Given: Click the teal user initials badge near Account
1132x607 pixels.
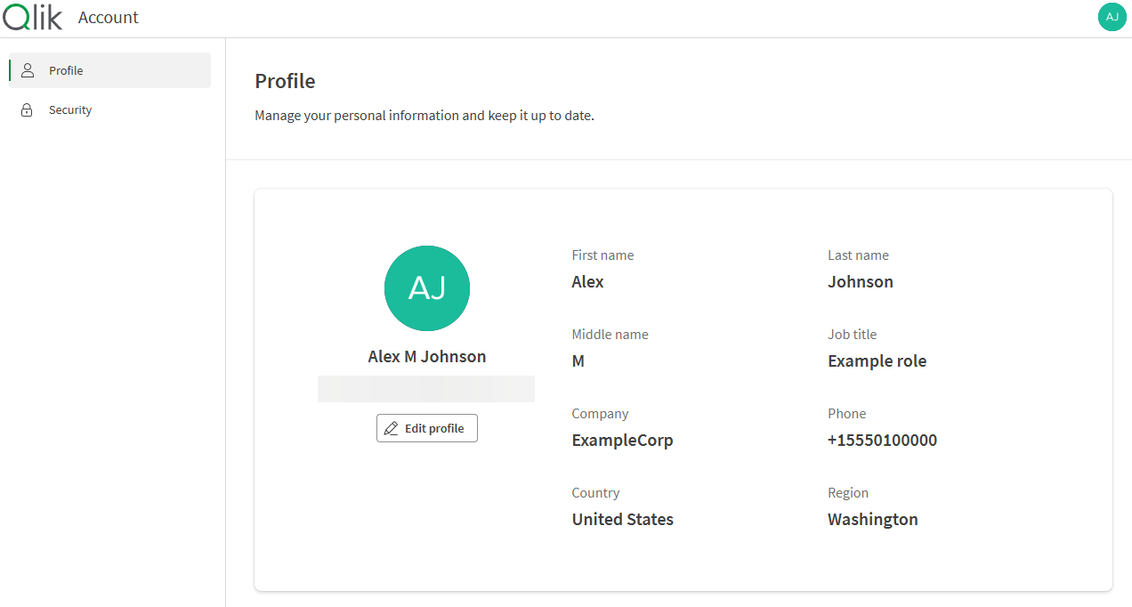Looking at the screenshot, I should click(x=1112, y=16).
